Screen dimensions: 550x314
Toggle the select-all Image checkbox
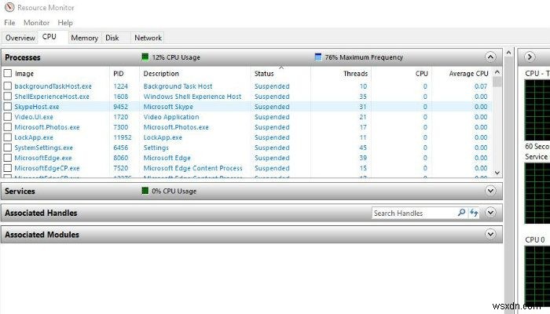(x=8, y=73)
